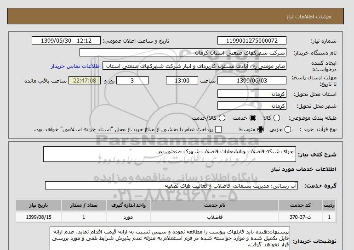Open the اطلاعات تماس خریدار link
The width and height of the screenshot is (354, 250).
coord(76,66)
